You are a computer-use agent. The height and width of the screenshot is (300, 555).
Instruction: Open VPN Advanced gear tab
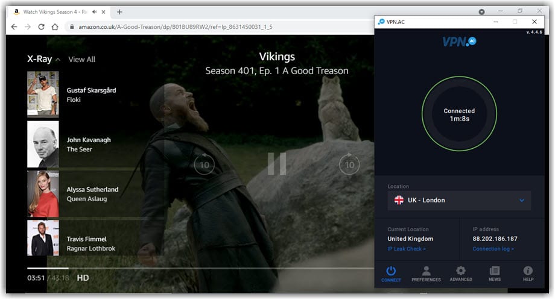pyautogui.click(x=461, y=274)
